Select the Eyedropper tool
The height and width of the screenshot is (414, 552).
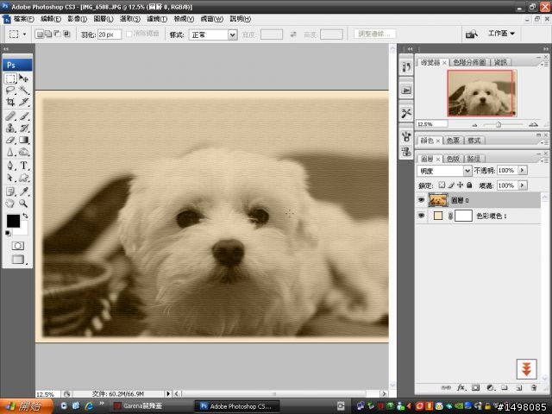click(23, 191)
